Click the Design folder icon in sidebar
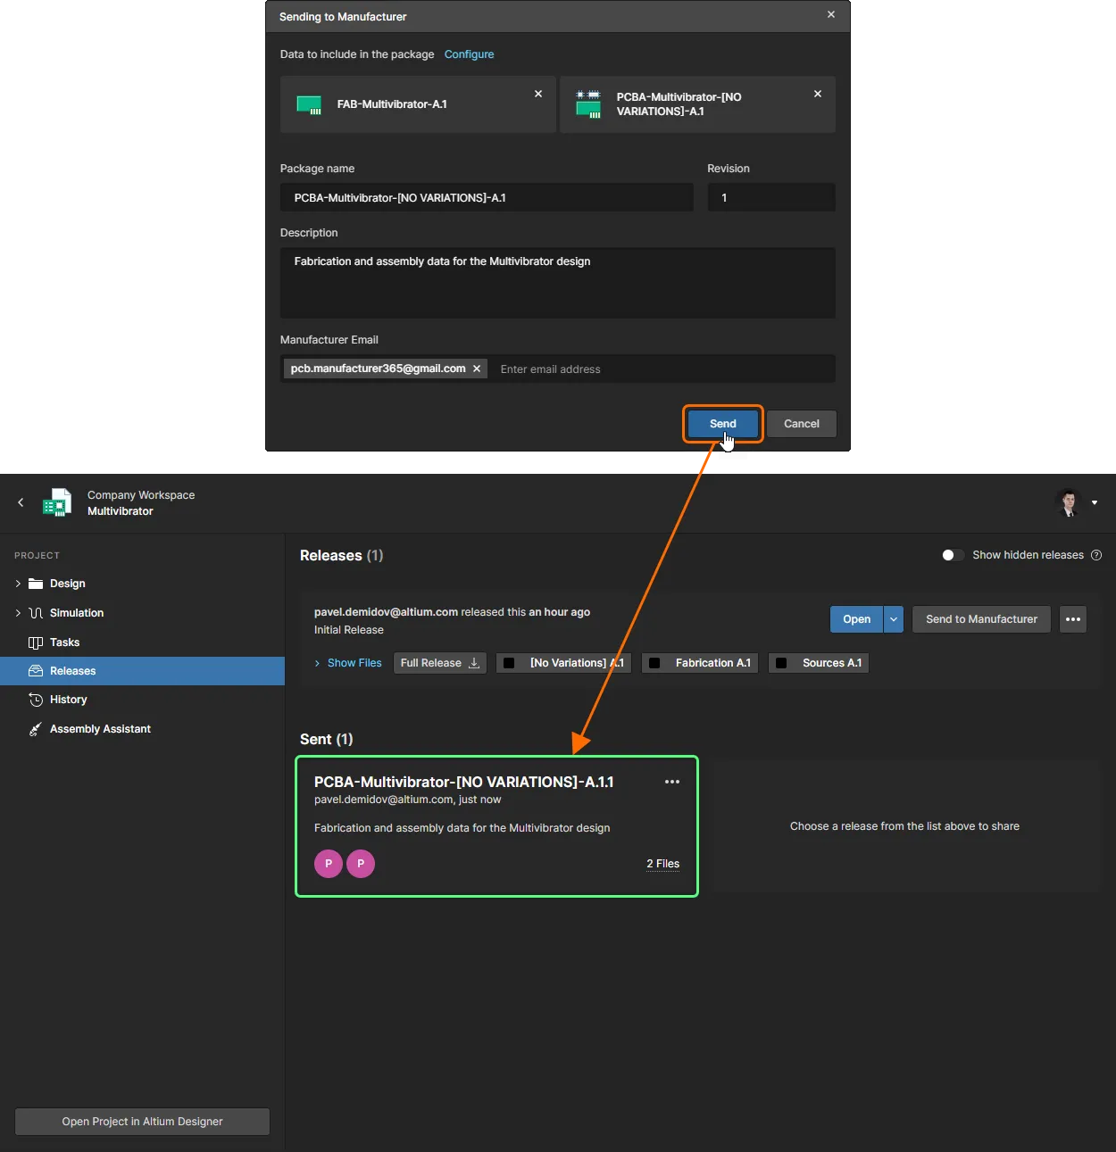Viewport: 1116px width, 1152px height. pos(36,584)
